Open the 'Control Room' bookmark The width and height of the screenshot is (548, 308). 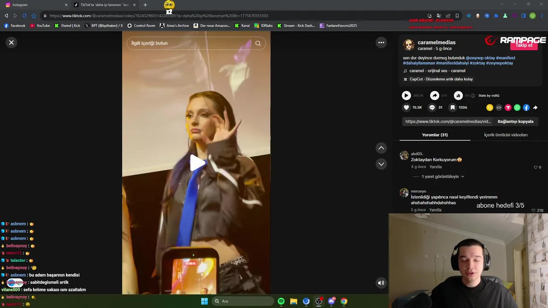coord(141,26)
